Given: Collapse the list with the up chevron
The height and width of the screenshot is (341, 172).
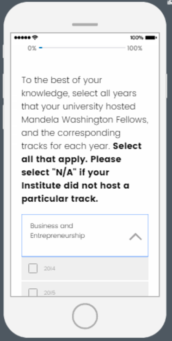Looking at the screenshot, I should pyautogui.click(x=135, y=236).
